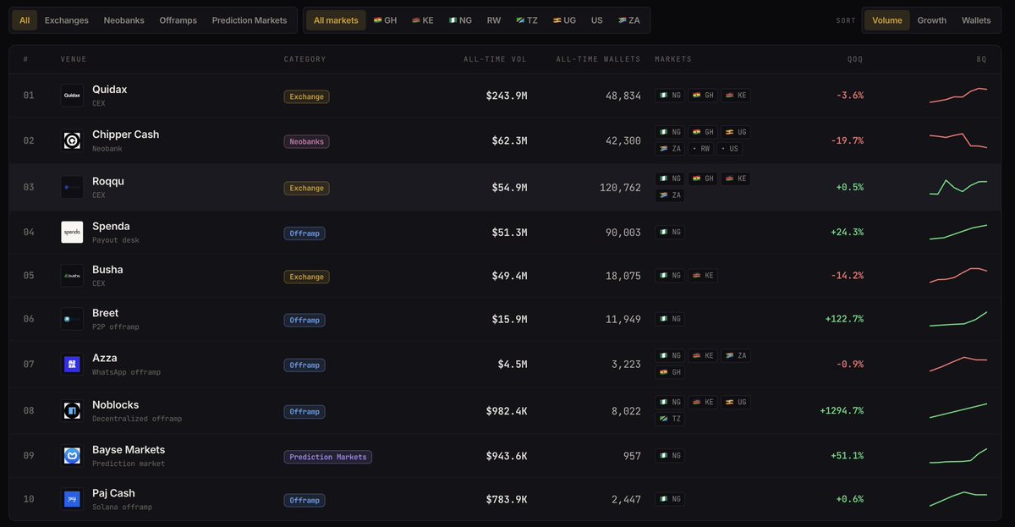
Task: Filter by US market
Action: pos(597,20)
